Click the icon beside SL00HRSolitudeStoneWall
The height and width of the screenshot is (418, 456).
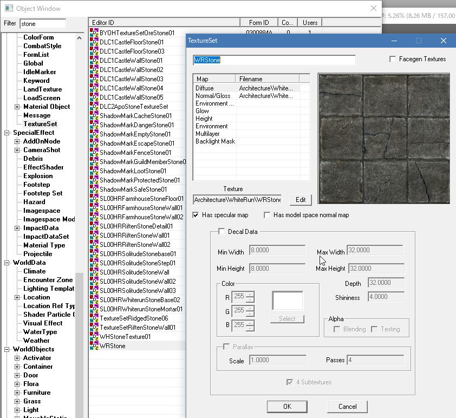coord(94,272)
